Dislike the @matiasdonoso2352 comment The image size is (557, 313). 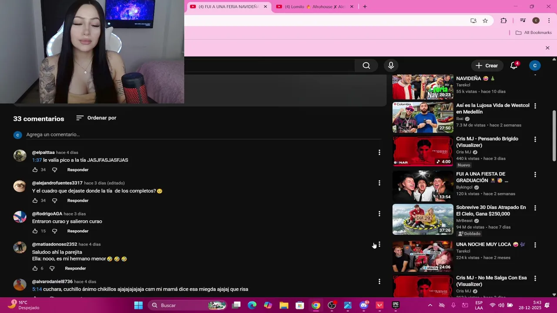pos(52,269)
